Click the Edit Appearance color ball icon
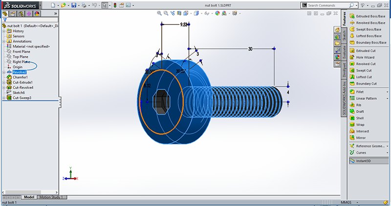This screenshot has width=391, height=206. [217, 13]
